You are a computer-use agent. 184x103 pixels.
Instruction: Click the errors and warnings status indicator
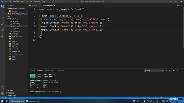[x=5, y=98]
